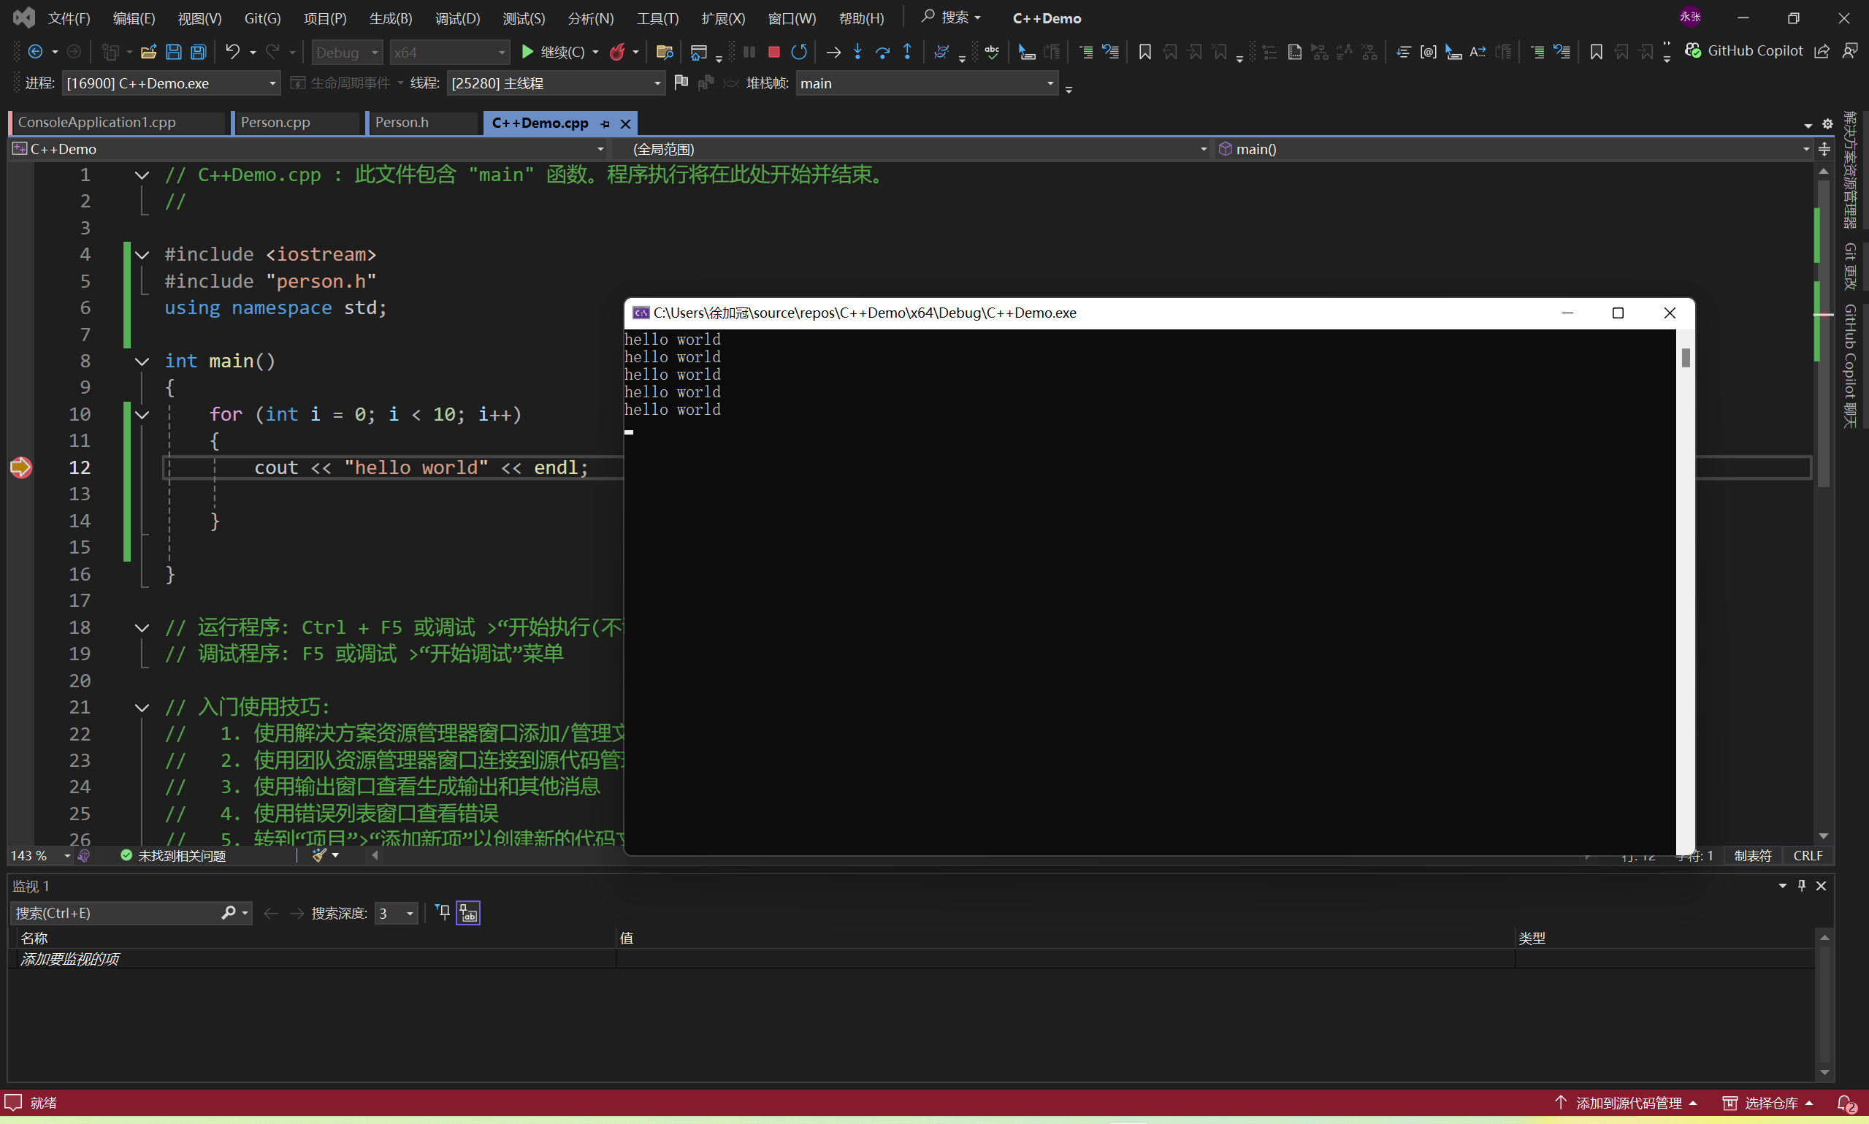Toggle the Watch window column display button
Image resolution: width=1869 pixels, height=1124 pixels.
point(468,914)
